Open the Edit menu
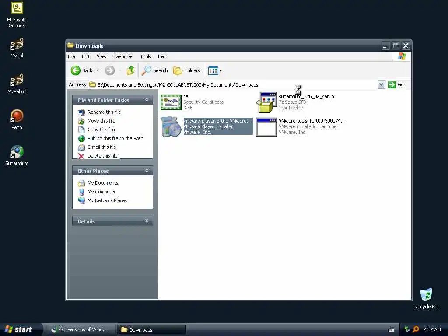Image resolution: width=448 pixels, height=336 pixels. (x=86, y=56)
